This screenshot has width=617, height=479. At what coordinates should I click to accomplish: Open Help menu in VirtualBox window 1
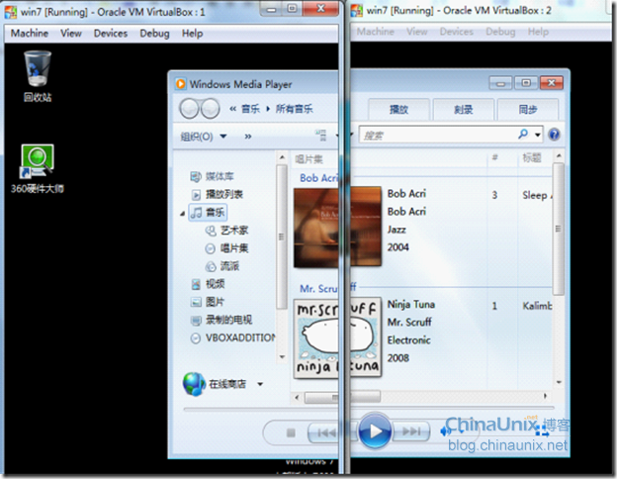click(x=193, y=33)
